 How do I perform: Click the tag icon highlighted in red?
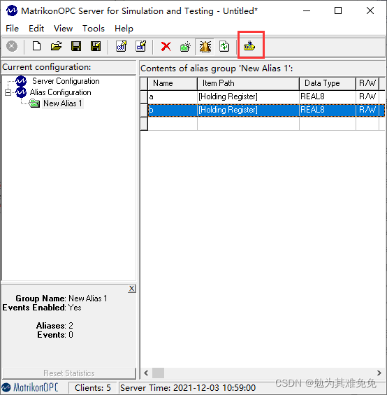pyautogui.click(x=249, y=46)
